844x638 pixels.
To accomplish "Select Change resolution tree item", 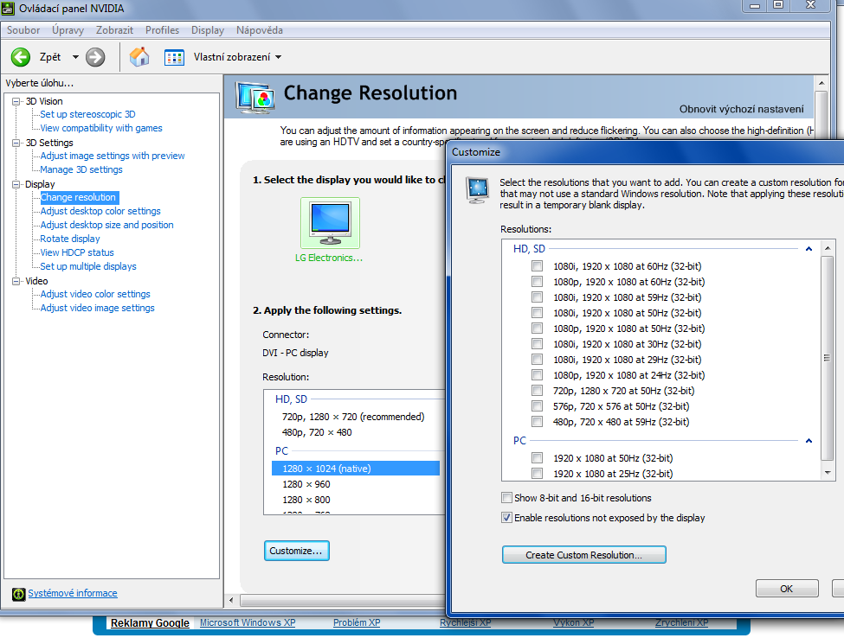I will pos(79,197).
